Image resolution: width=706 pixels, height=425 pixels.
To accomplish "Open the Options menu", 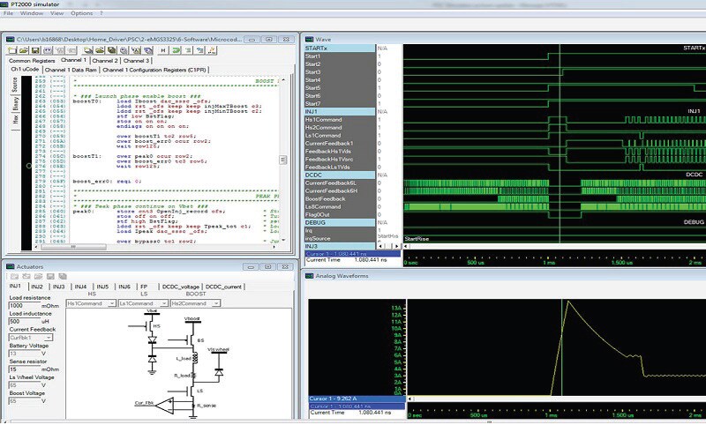I will pyautogui.click(x=81, y=14).
